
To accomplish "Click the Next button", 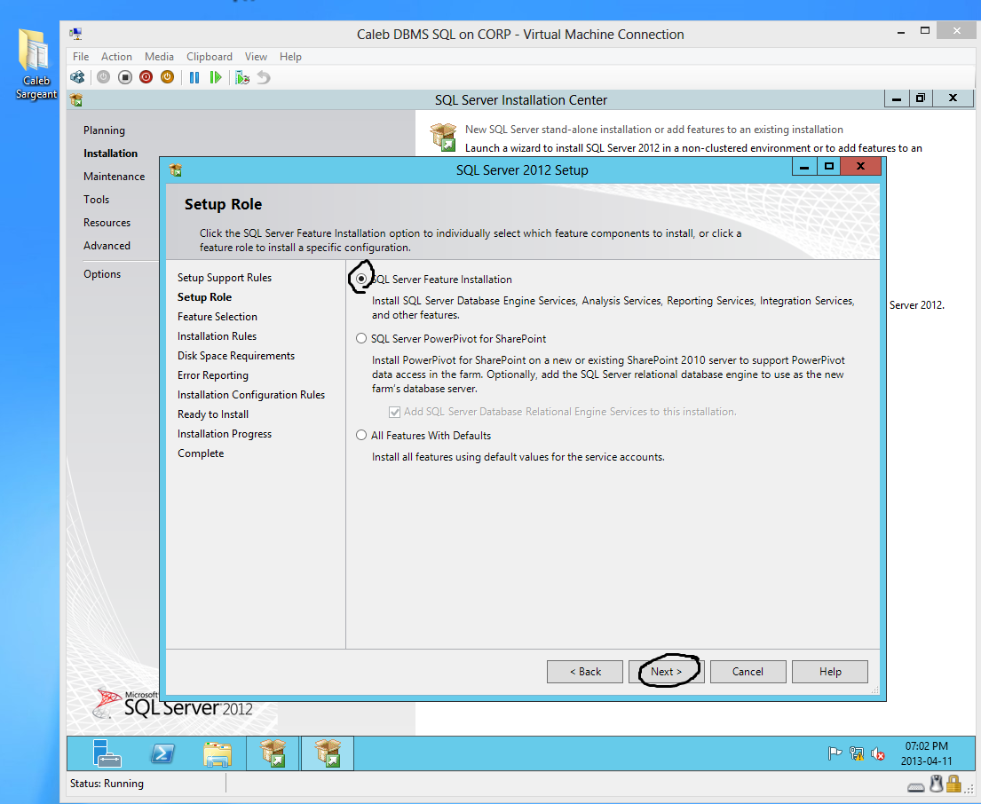I will [x=667, y=672].
